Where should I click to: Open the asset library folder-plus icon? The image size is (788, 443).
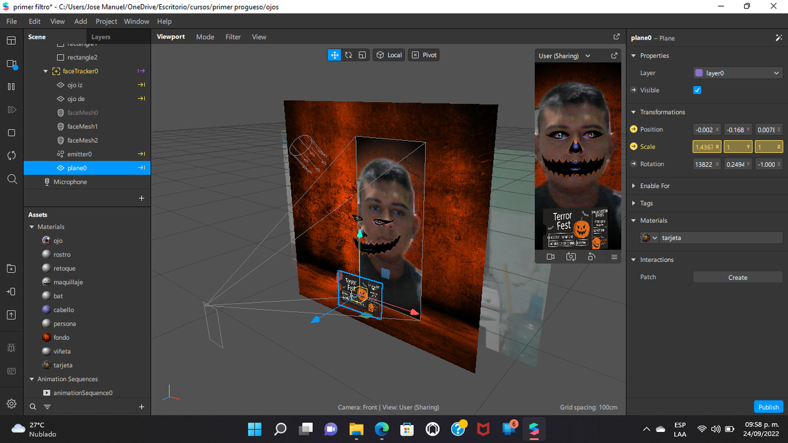coord(11,269)
